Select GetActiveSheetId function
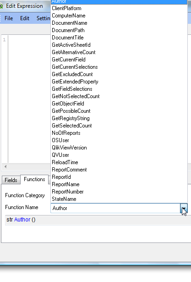Screen dimensions: 191x282 pyautogui.click(x=119, y=45)
